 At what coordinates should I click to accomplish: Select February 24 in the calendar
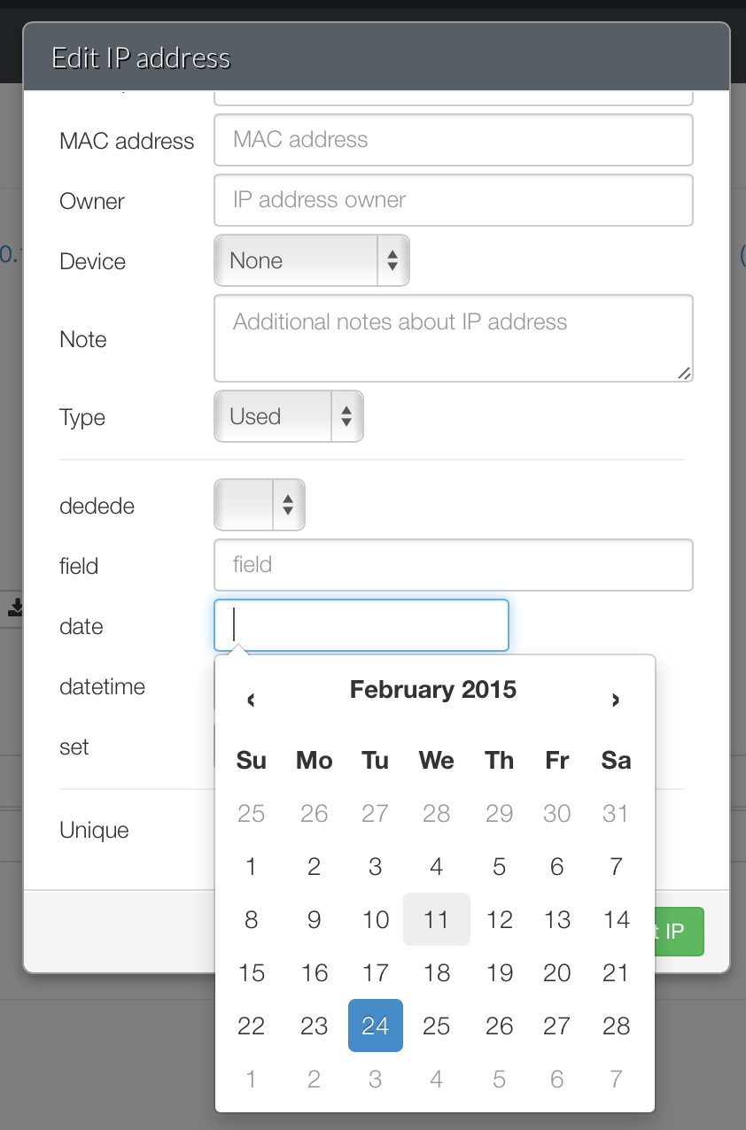point(376,1026)
